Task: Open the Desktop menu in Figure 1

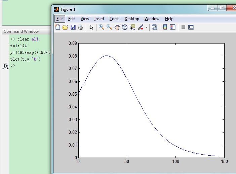Action: click(x=132, y=19)
